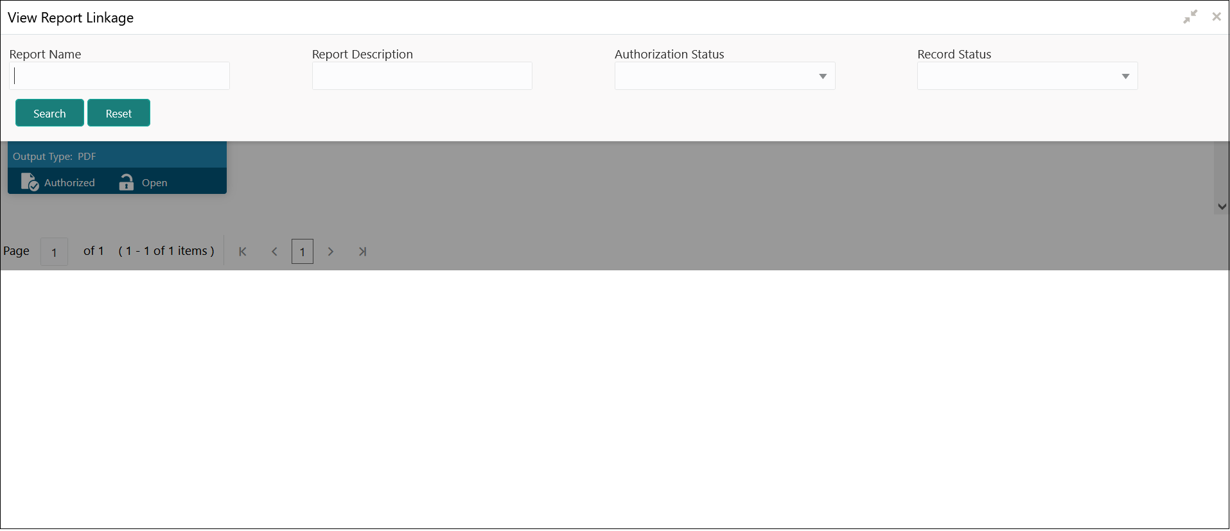Click the View Report Linkage title
The height and width of the screenshot is (531, 1230).
coord(71,18)
